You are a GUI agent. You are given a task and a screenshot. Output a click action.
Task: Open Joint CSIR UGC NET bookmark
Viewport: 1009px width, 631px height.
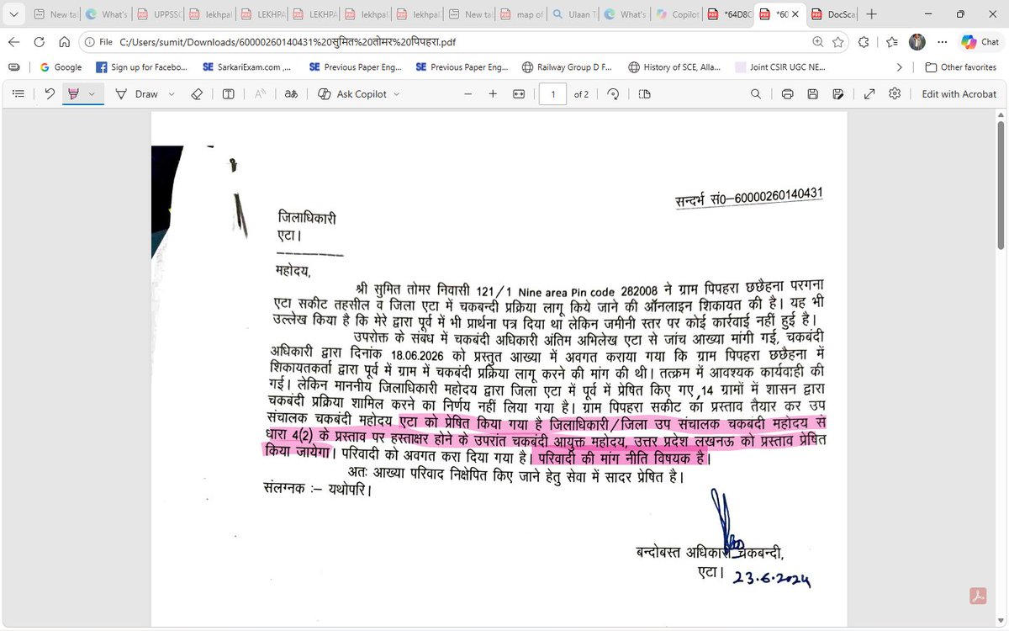(782, 67)
